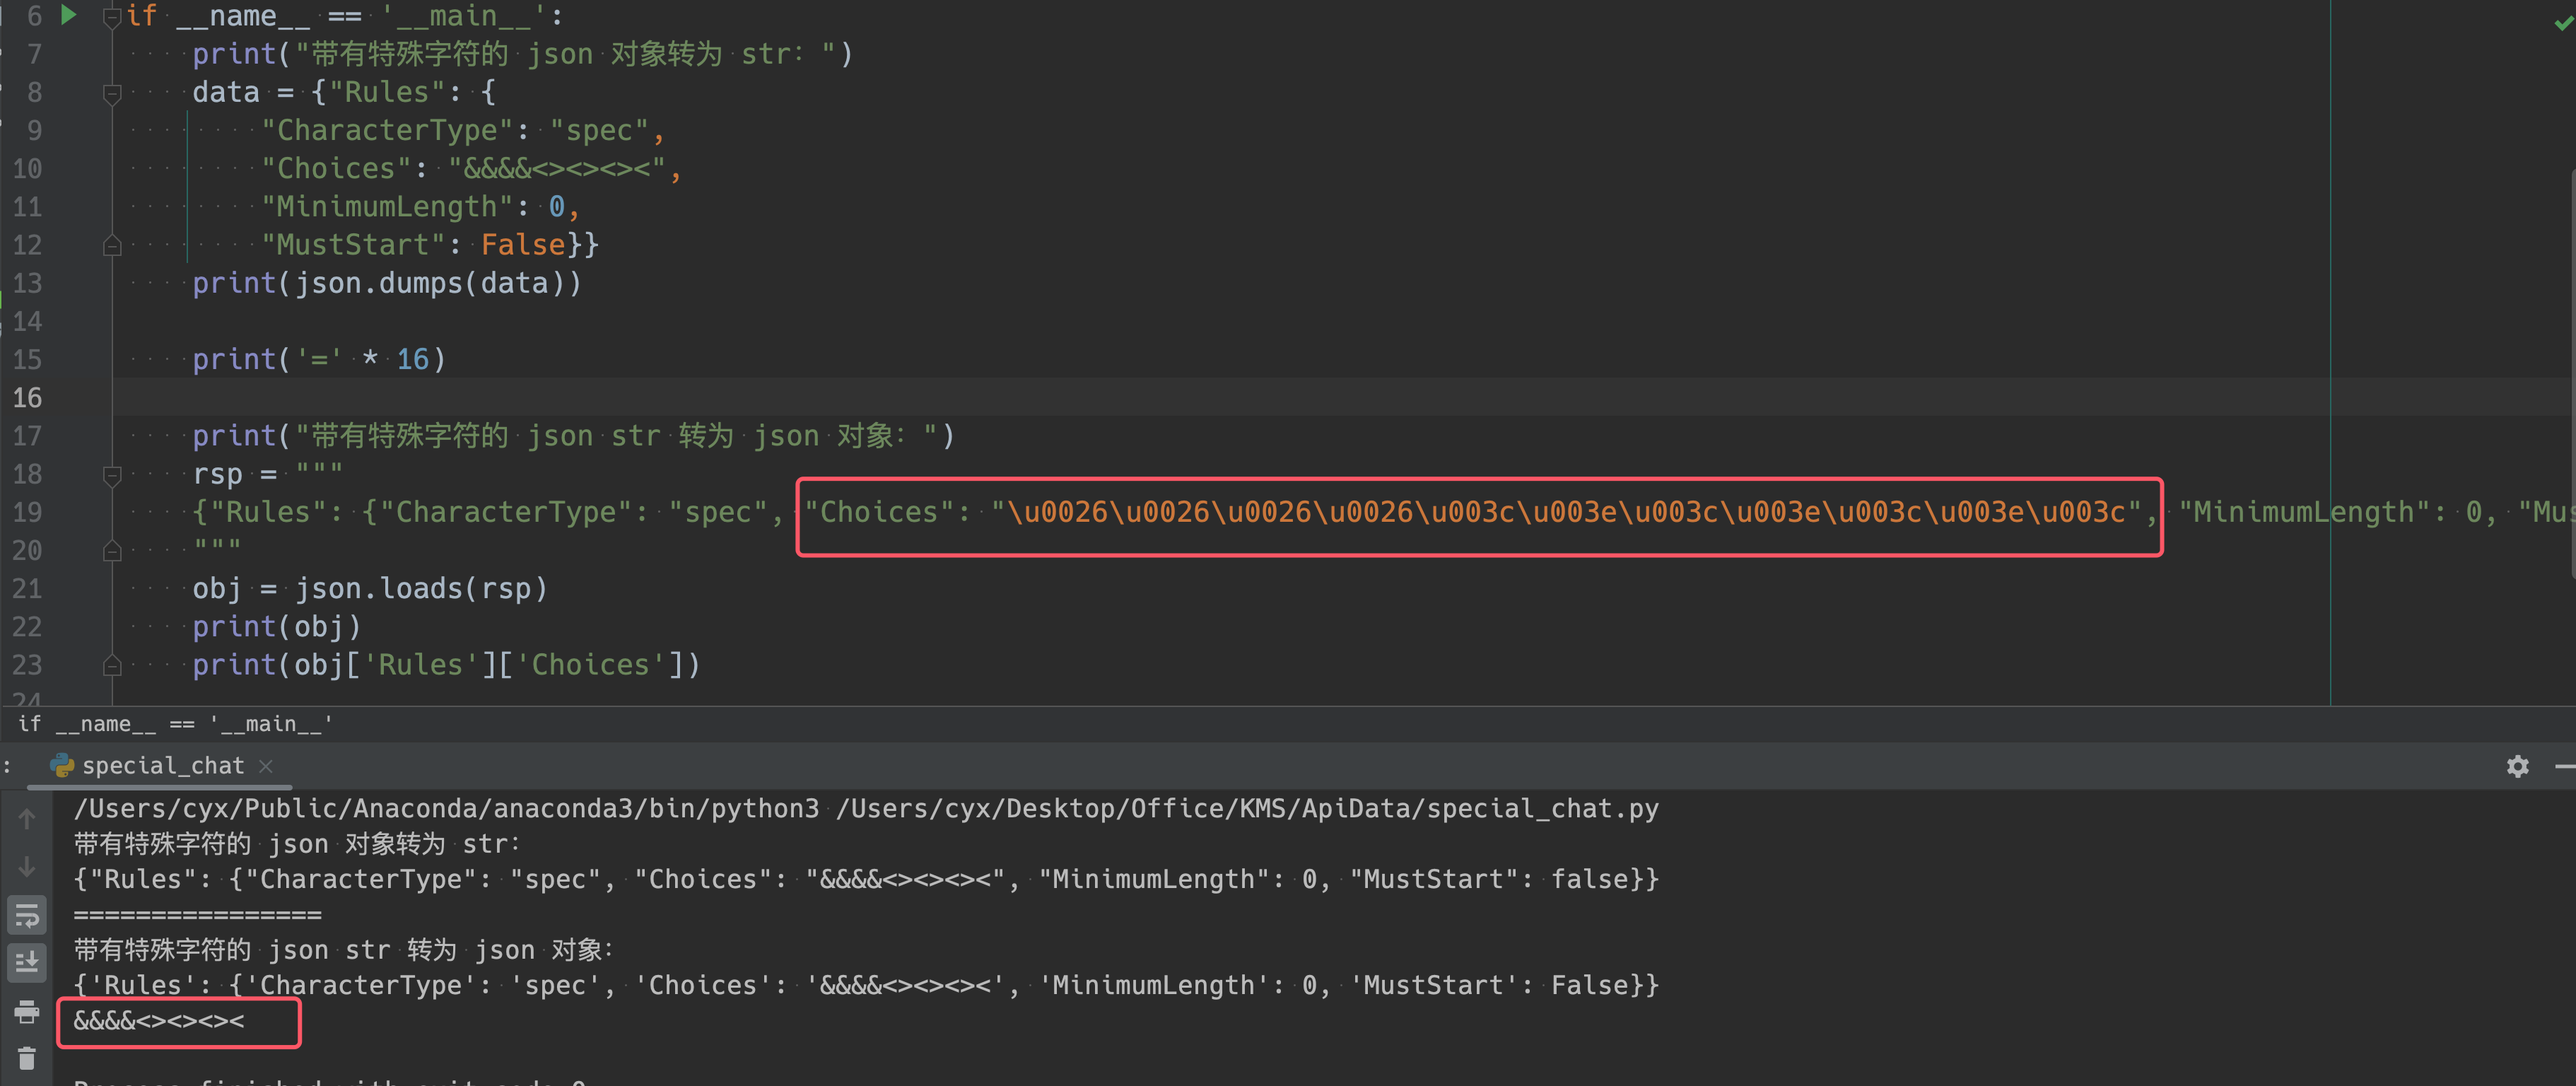Viewport: 2576px width, 1086px height.
Task: Select the special_chat run tab
Action: [x=162, y=766]
